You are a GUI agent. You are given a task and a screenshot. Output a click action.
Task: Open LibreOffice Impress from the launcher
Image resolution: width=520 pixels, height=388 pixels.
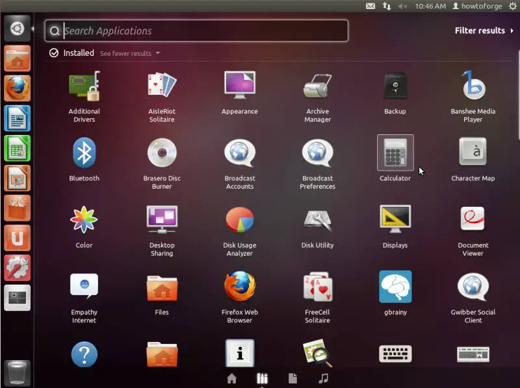[x=18, y=178]
